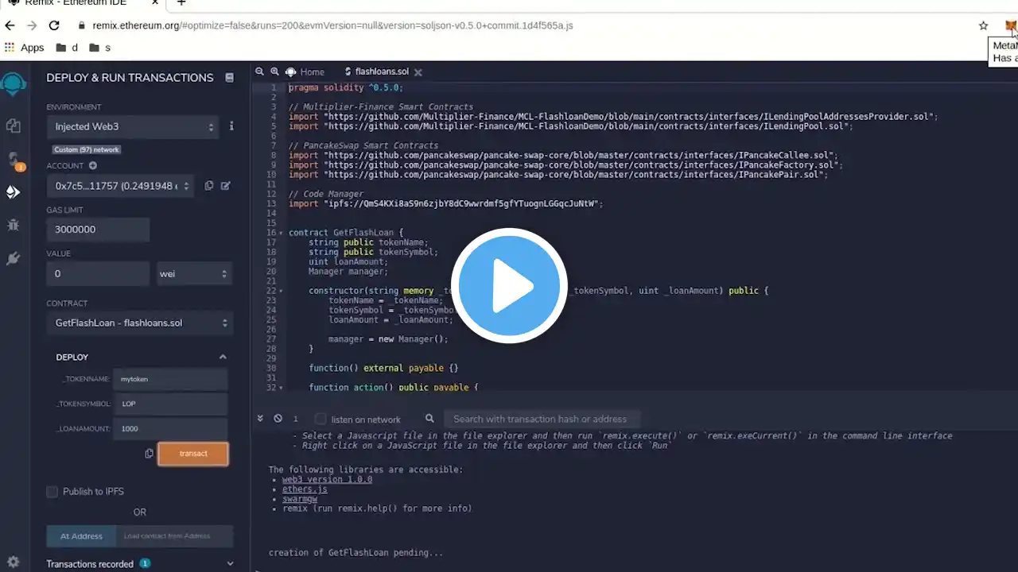Expand the Transactions recorded section
This screenshot has height=572, width=1018.
pos(141,563)
